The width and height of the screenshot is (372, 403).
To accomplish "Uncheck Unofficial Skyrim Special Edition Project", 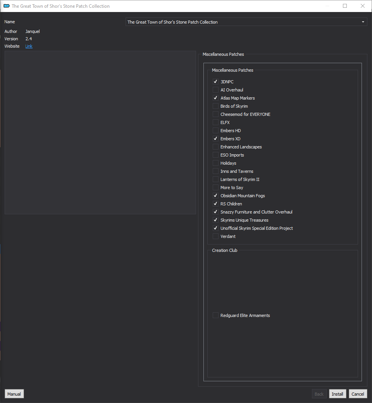I will pos(215,228).
